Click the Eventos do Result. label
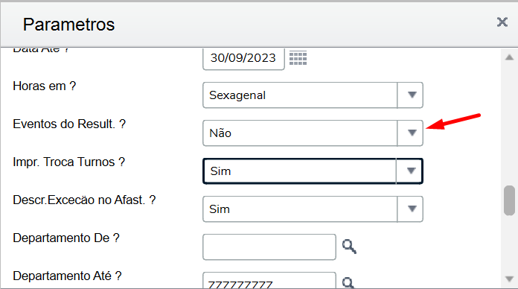This screenshot has height=289, width=518. [69, 124]
